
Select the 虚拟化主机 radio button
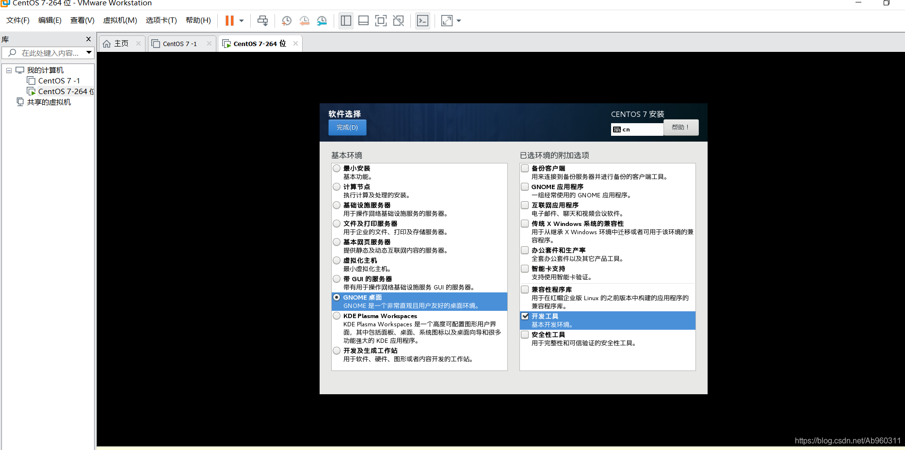[337, 260]
